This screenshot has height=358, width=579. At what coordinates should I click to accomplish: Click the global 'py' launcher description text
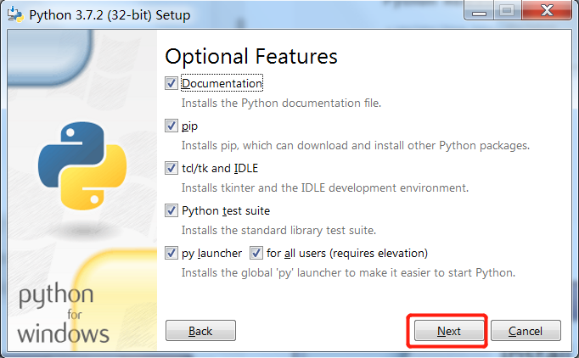[348, 273]
